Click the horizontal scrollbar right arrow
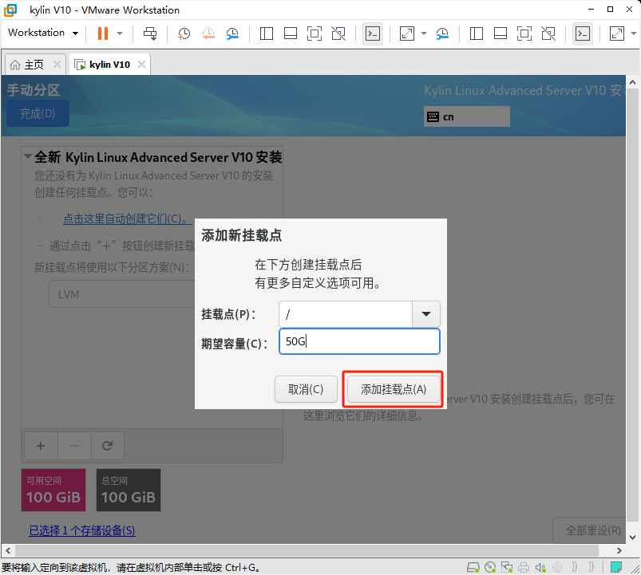The width and height of the screenshot is (641, 575). [619, 550]
